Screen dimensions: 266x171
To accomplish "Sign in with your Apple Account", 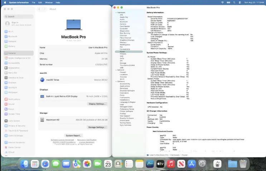I will click(x=19, y=24).
